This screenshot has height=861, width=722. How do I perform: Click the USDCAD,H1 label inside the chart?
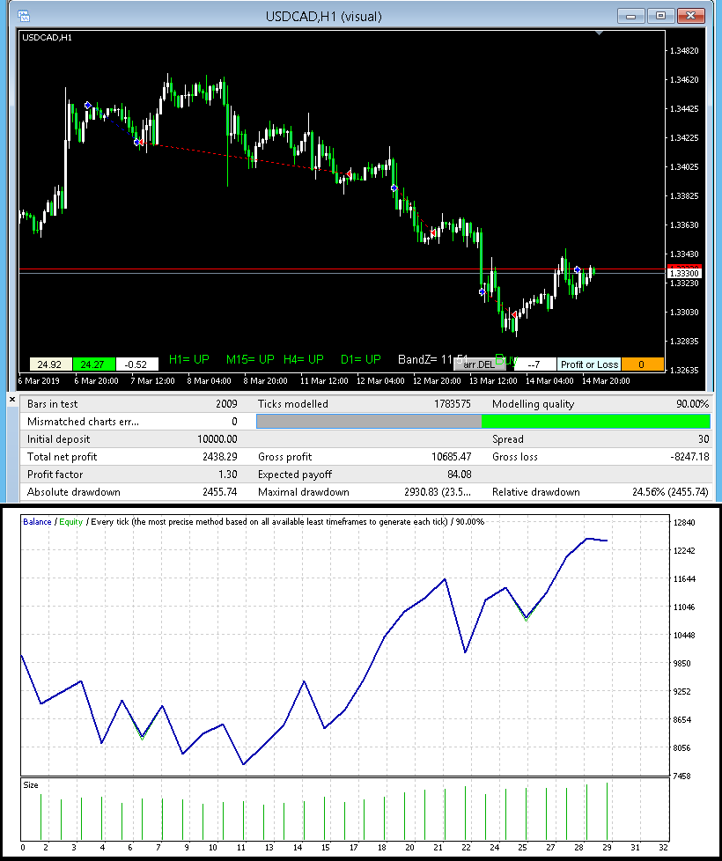(x=47, y=37)
